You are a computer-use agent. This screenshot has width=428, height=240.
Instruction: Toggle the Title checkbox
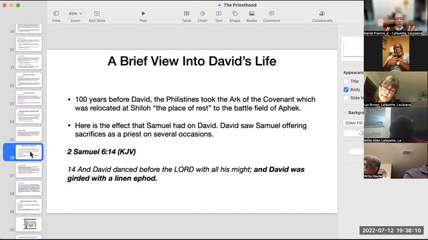coord(346,81)
